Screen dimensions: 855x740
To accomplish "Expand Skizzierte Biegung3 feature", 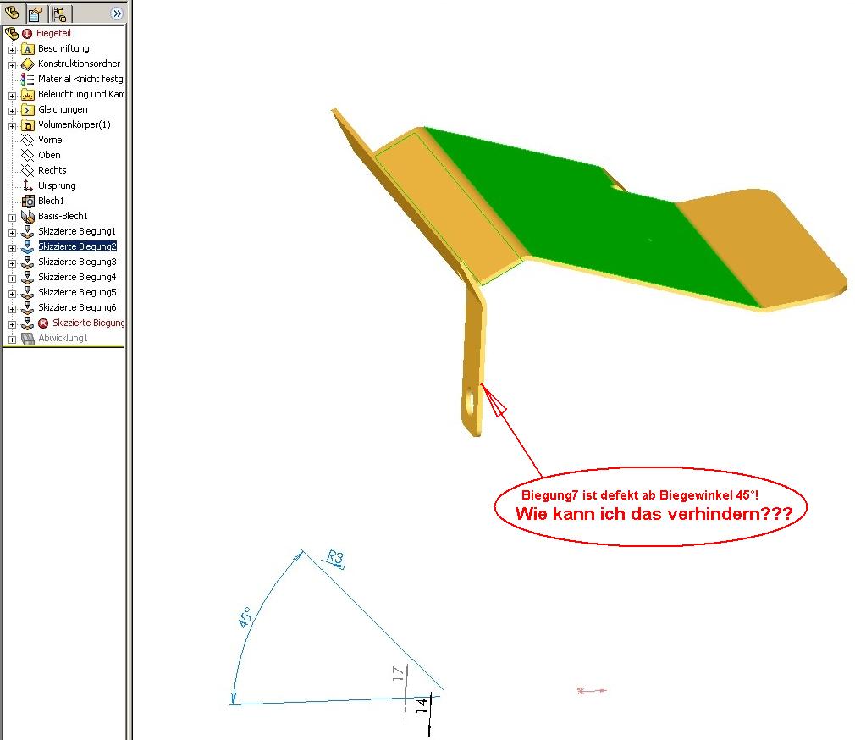I will tap(12, 263).
